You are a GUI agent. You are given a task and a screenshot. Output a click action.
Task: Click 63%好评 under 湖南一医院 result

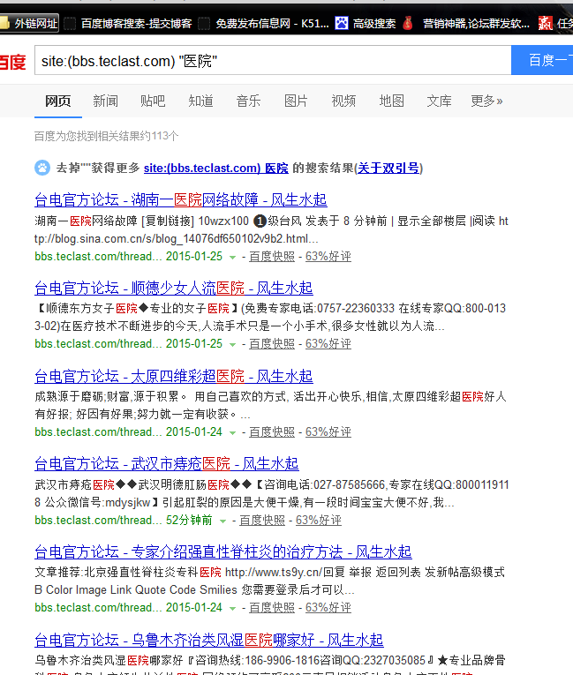coord(328,257)
